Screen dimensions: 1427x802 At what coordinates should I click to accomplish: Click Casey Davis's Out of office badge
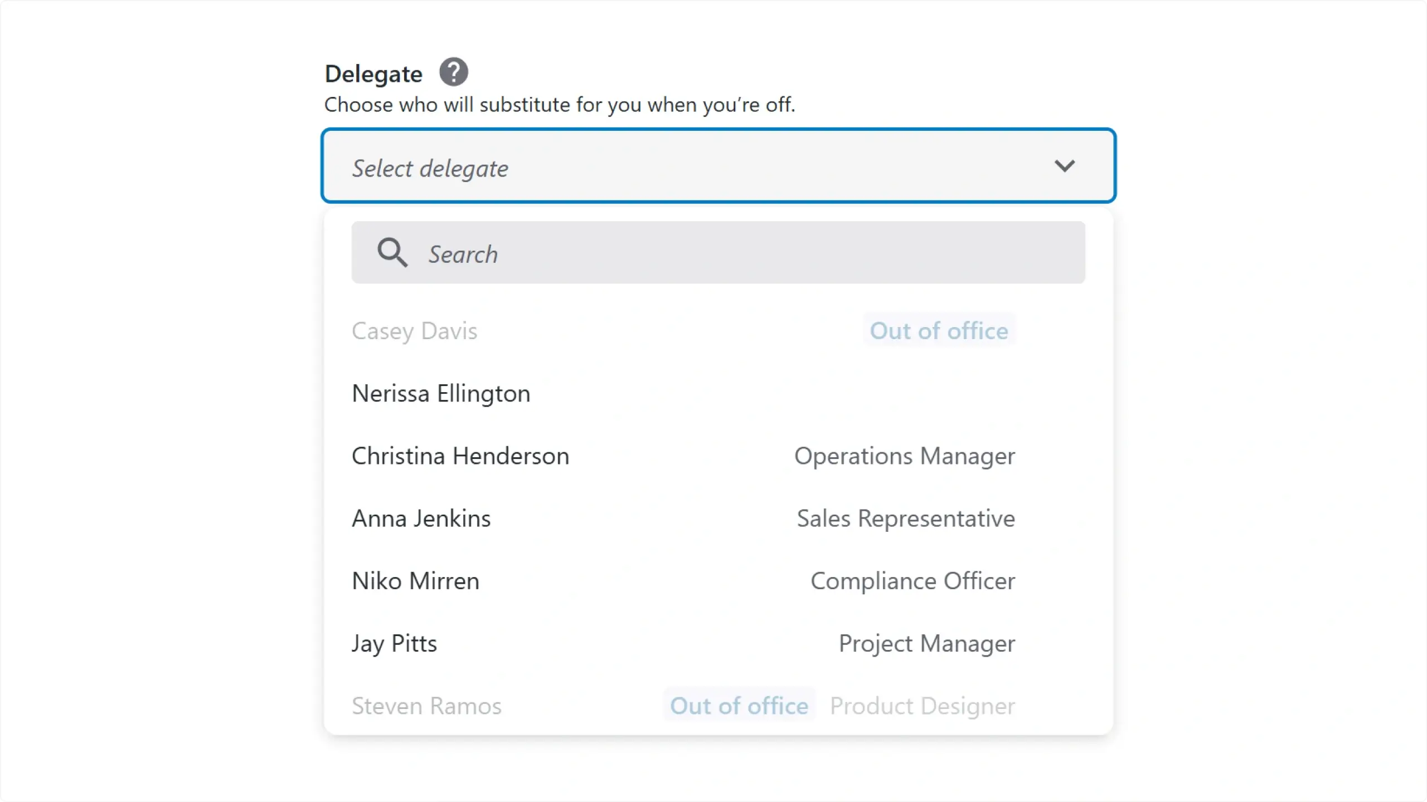pyautogui.click(x=939, y=331)
